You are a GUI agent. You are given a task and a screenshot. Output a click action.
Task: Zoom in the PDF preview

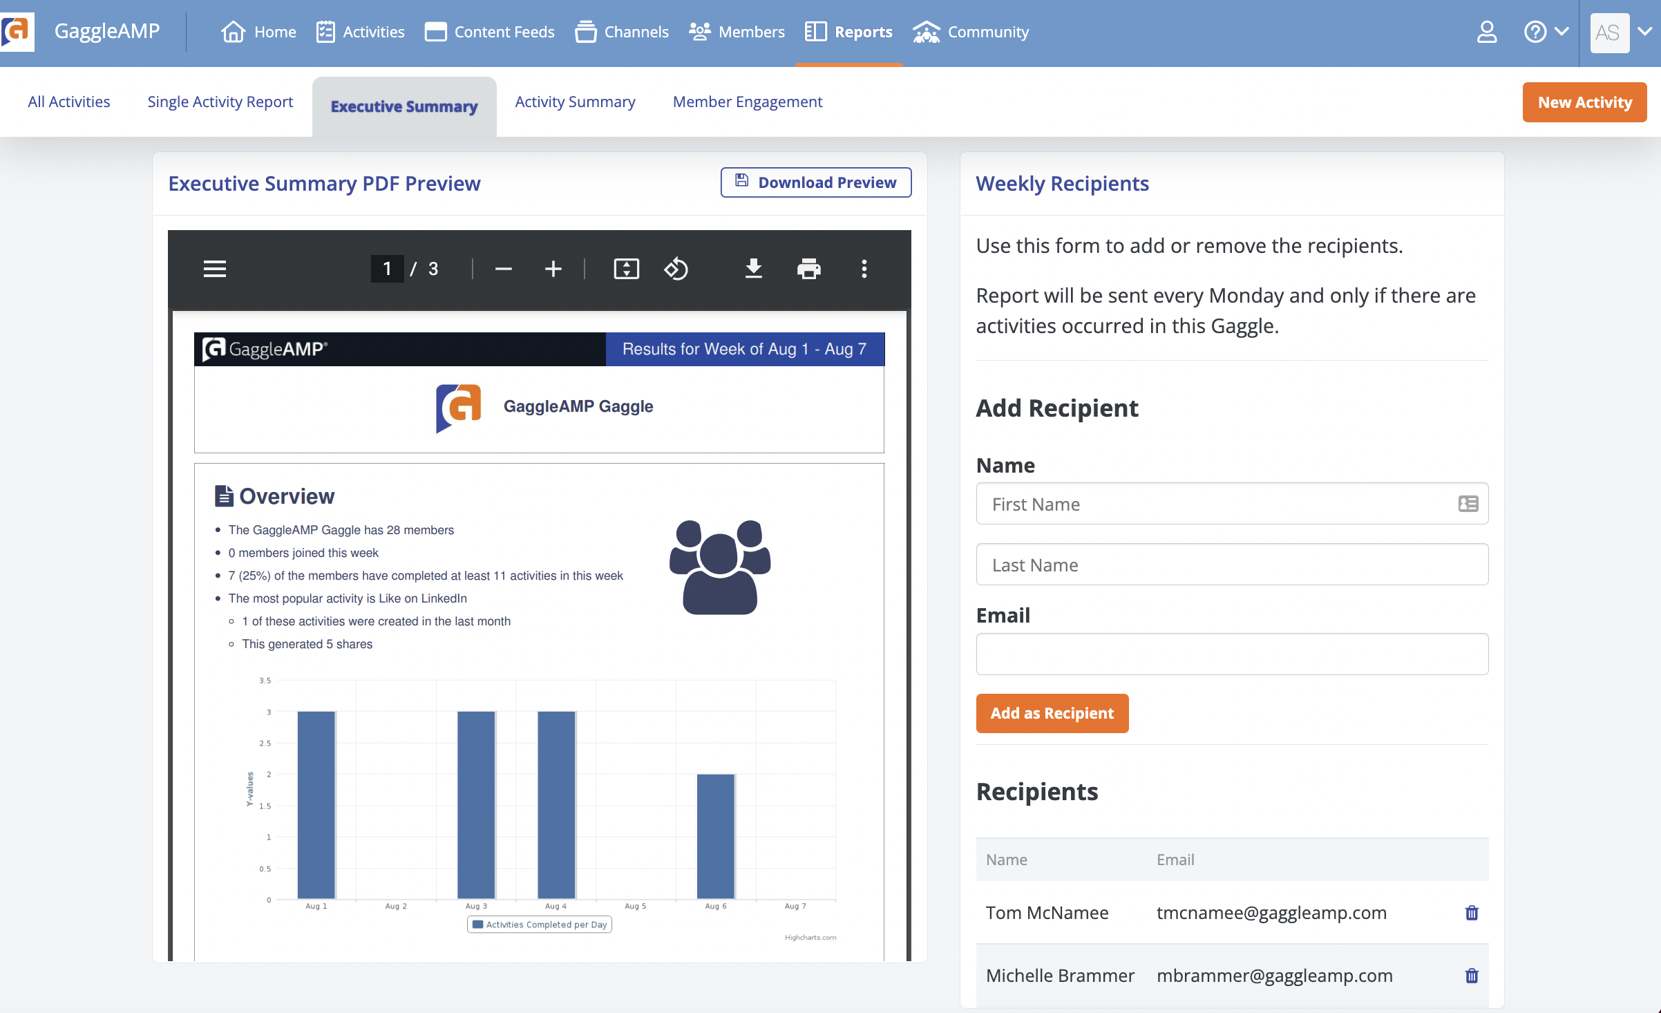point(553,269)
